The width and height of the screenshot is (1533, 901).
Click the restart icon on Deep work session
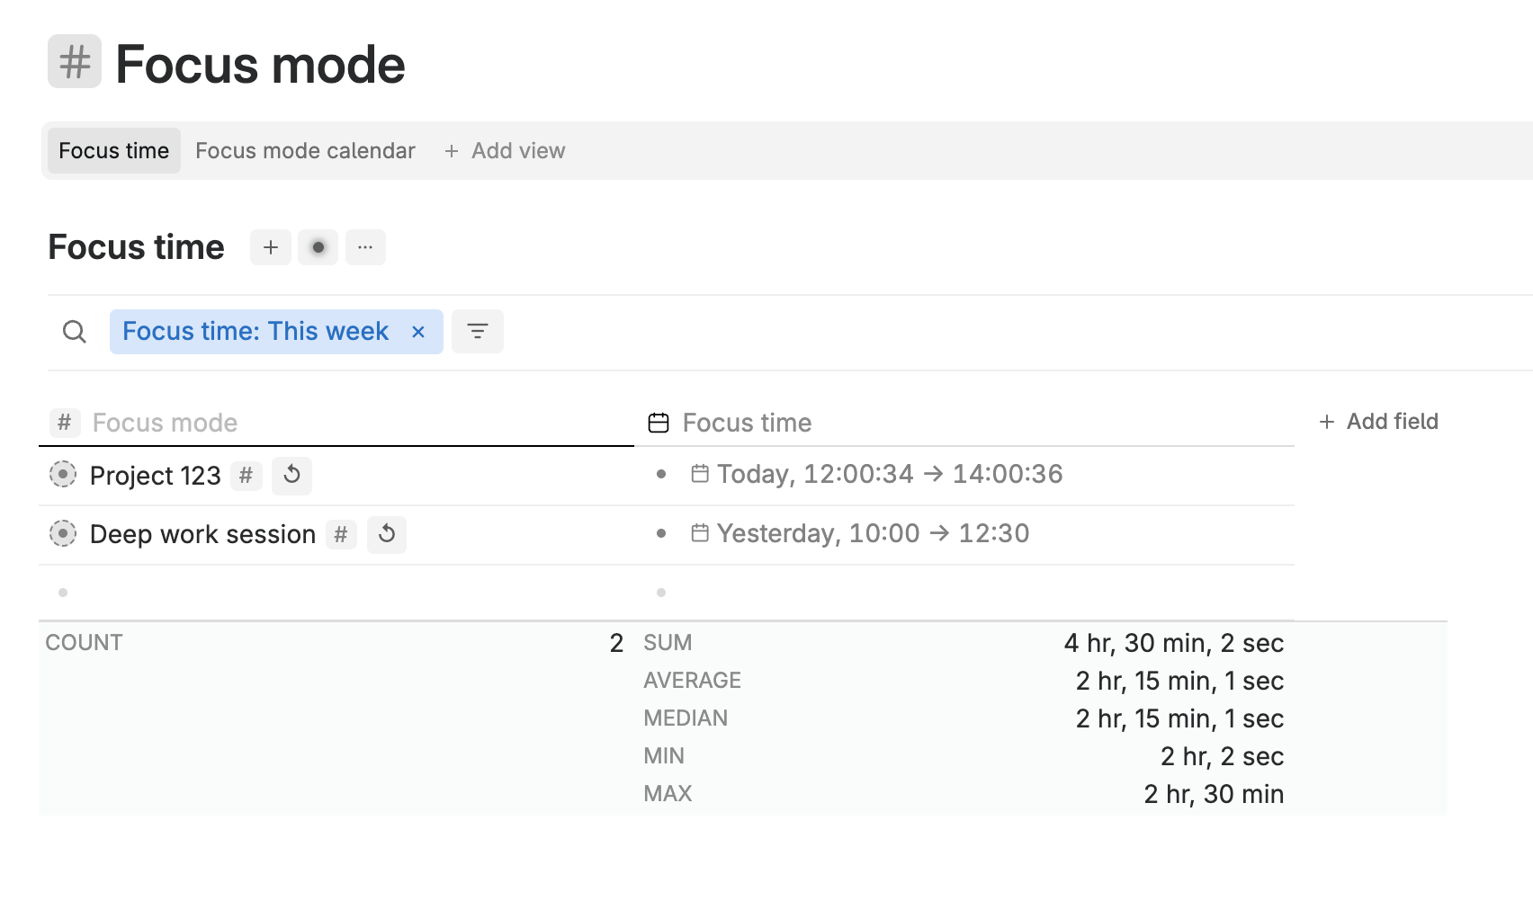coord(387,534)
